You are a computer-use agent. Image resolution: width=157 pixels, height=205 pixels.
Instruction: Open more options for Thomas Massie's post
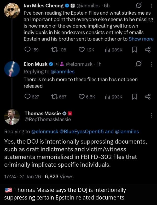tap(151, 115)
